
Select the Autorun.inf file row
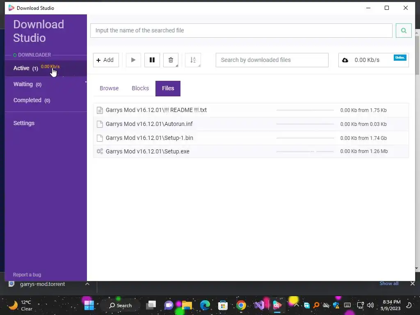coord(251,124)
